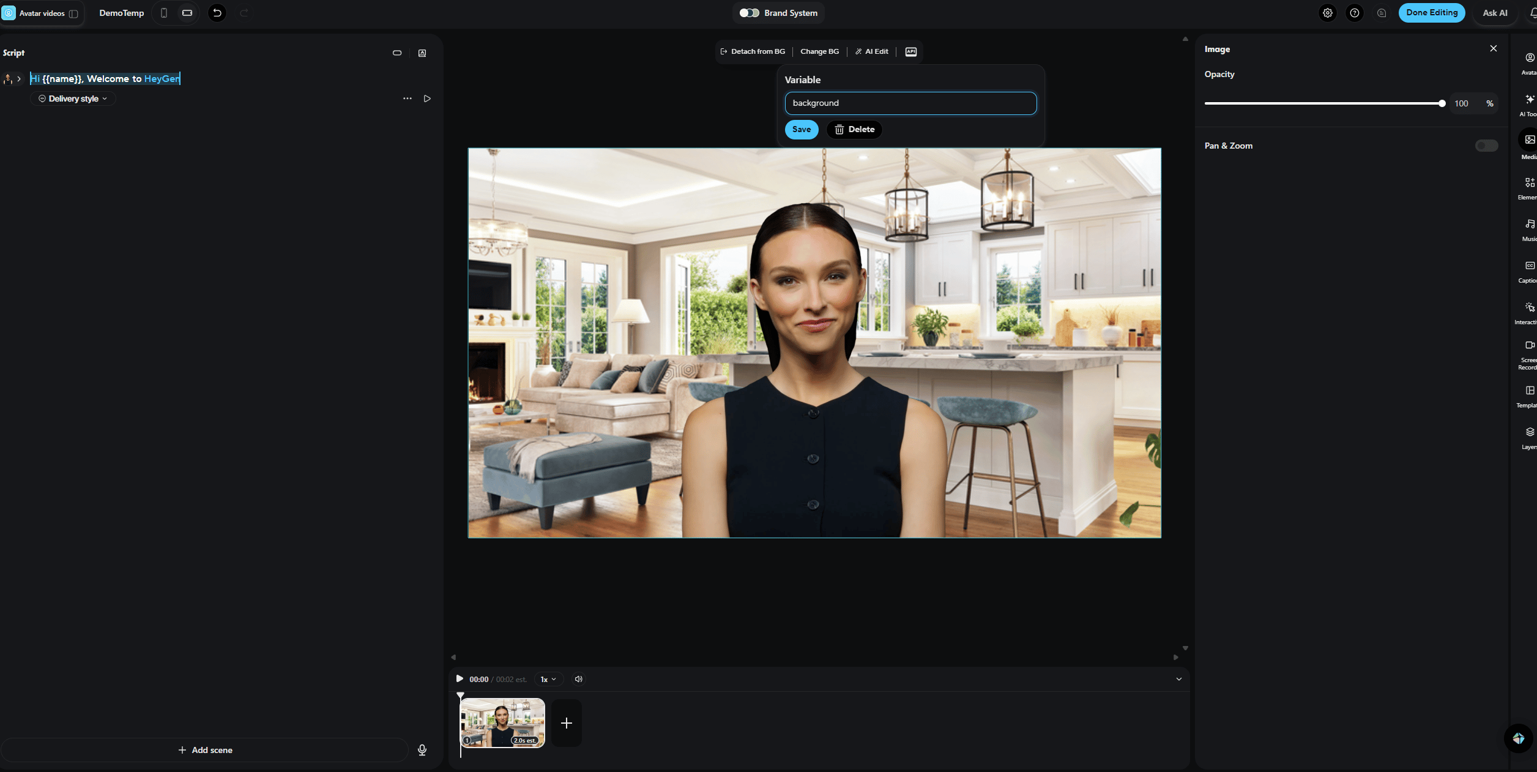
Task: Open the Music sidebar tab
Action: (x=1528, y=230)
